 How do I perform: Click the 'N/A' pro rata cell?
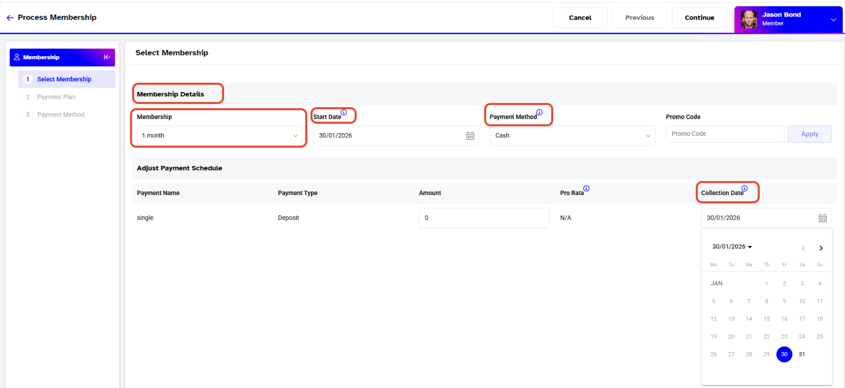(566, 218)
